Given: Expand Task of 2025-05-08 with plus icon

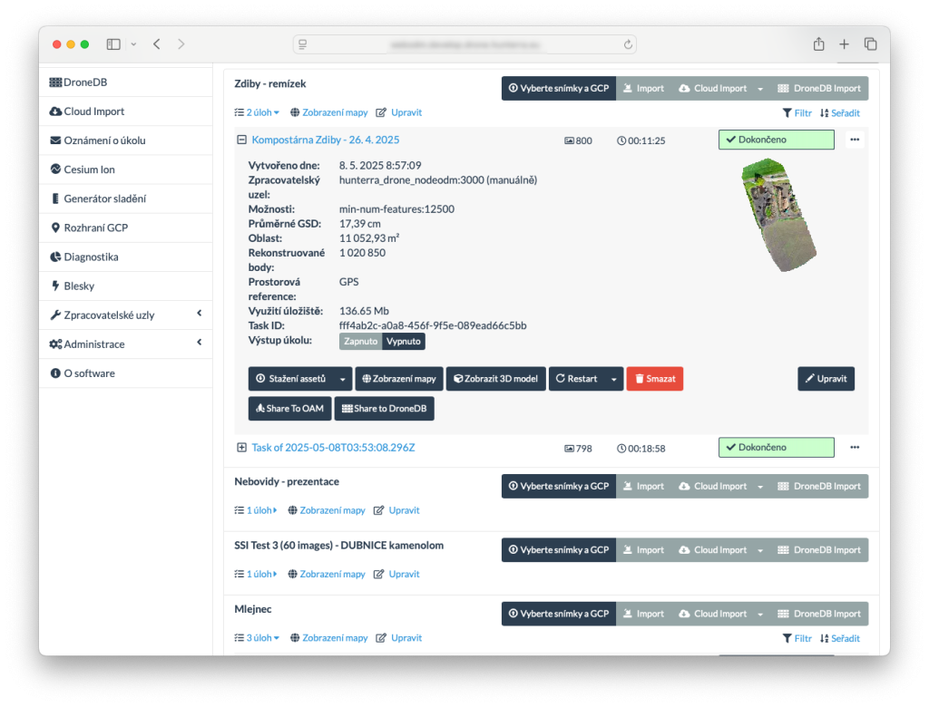Looking at the screenshot, I should 241,448.
